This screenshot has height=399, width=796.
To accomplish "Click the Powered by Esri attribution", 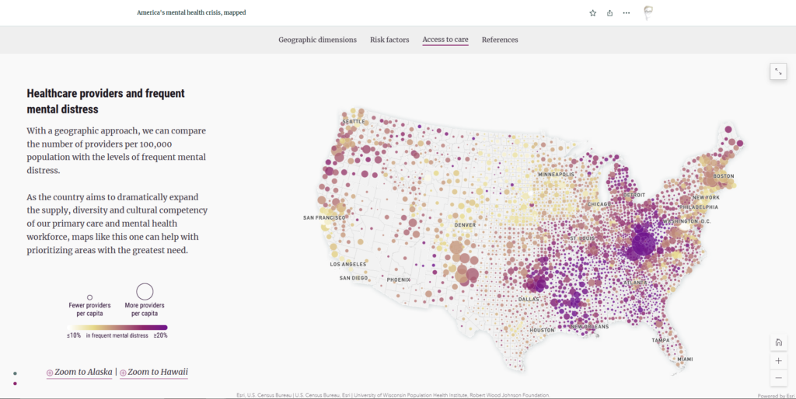I will [x=776, y=396].
